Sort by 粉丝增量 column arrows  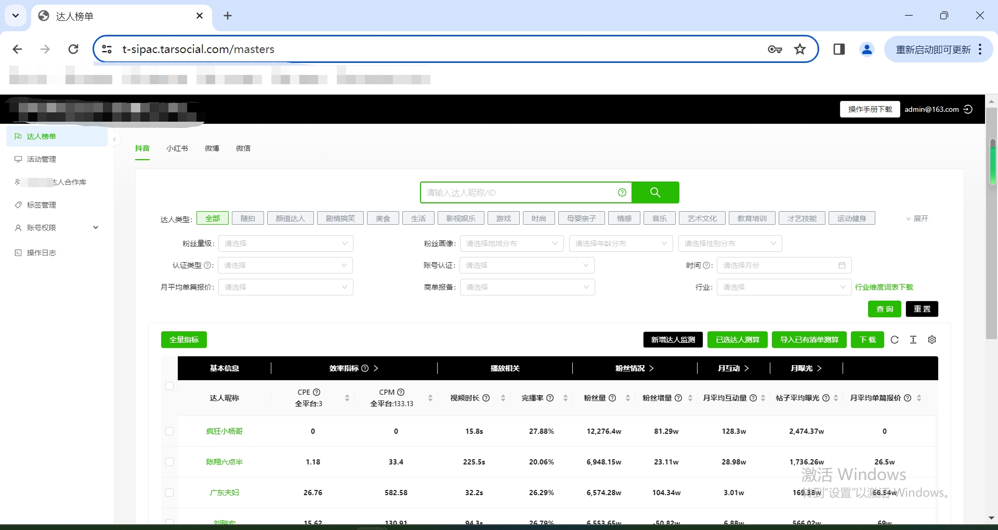pos(690,398)
